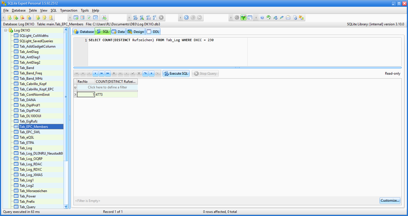Go to last record navigation button
This screenshot has height=216, width=408.
tap(108, 74)
